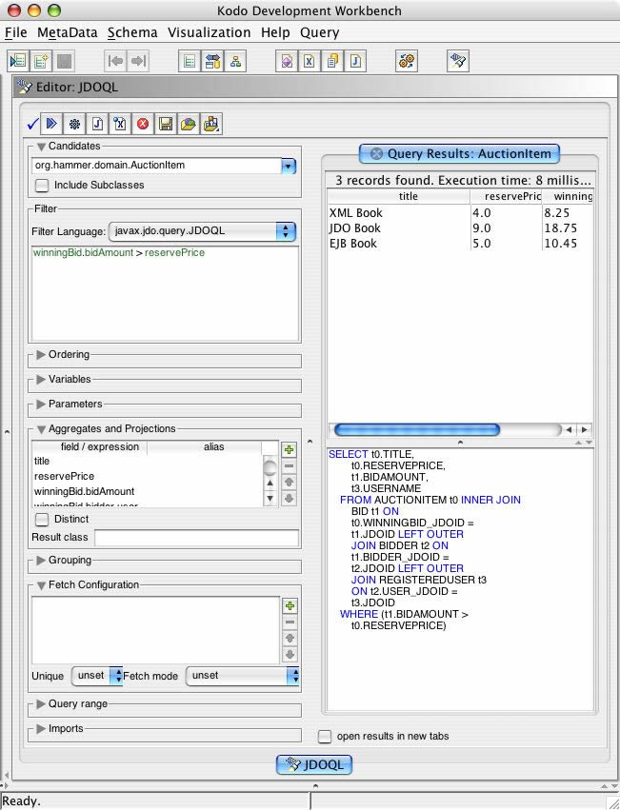Toggle open results in new tabs

[x=325, y=736]
